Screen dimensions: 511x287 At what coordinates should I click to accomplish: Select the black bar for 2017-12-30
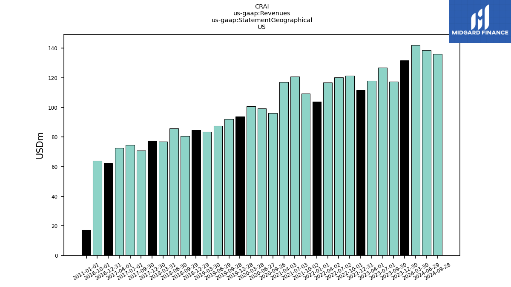coord(152,198)
